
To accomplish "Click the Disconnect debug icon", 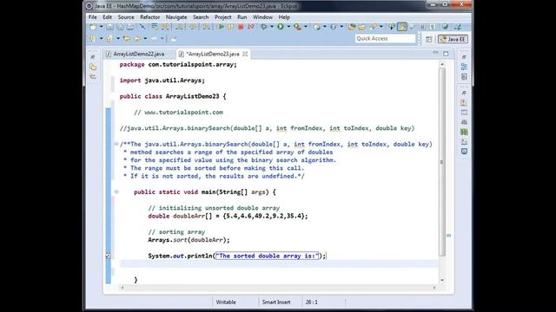I will [x=251, y=27].
